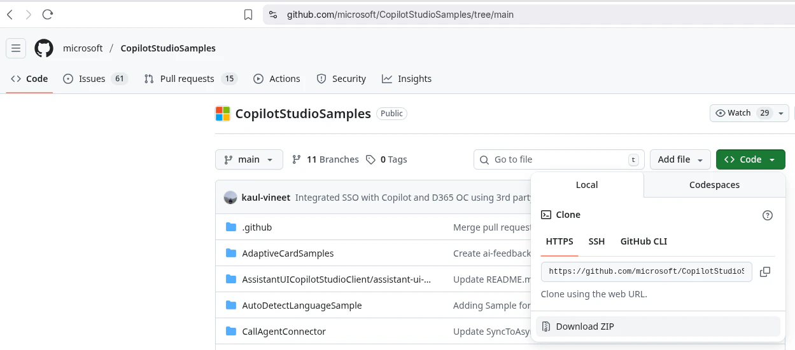
Task: Open site information icon in address bar
Action: coord(273,15)
